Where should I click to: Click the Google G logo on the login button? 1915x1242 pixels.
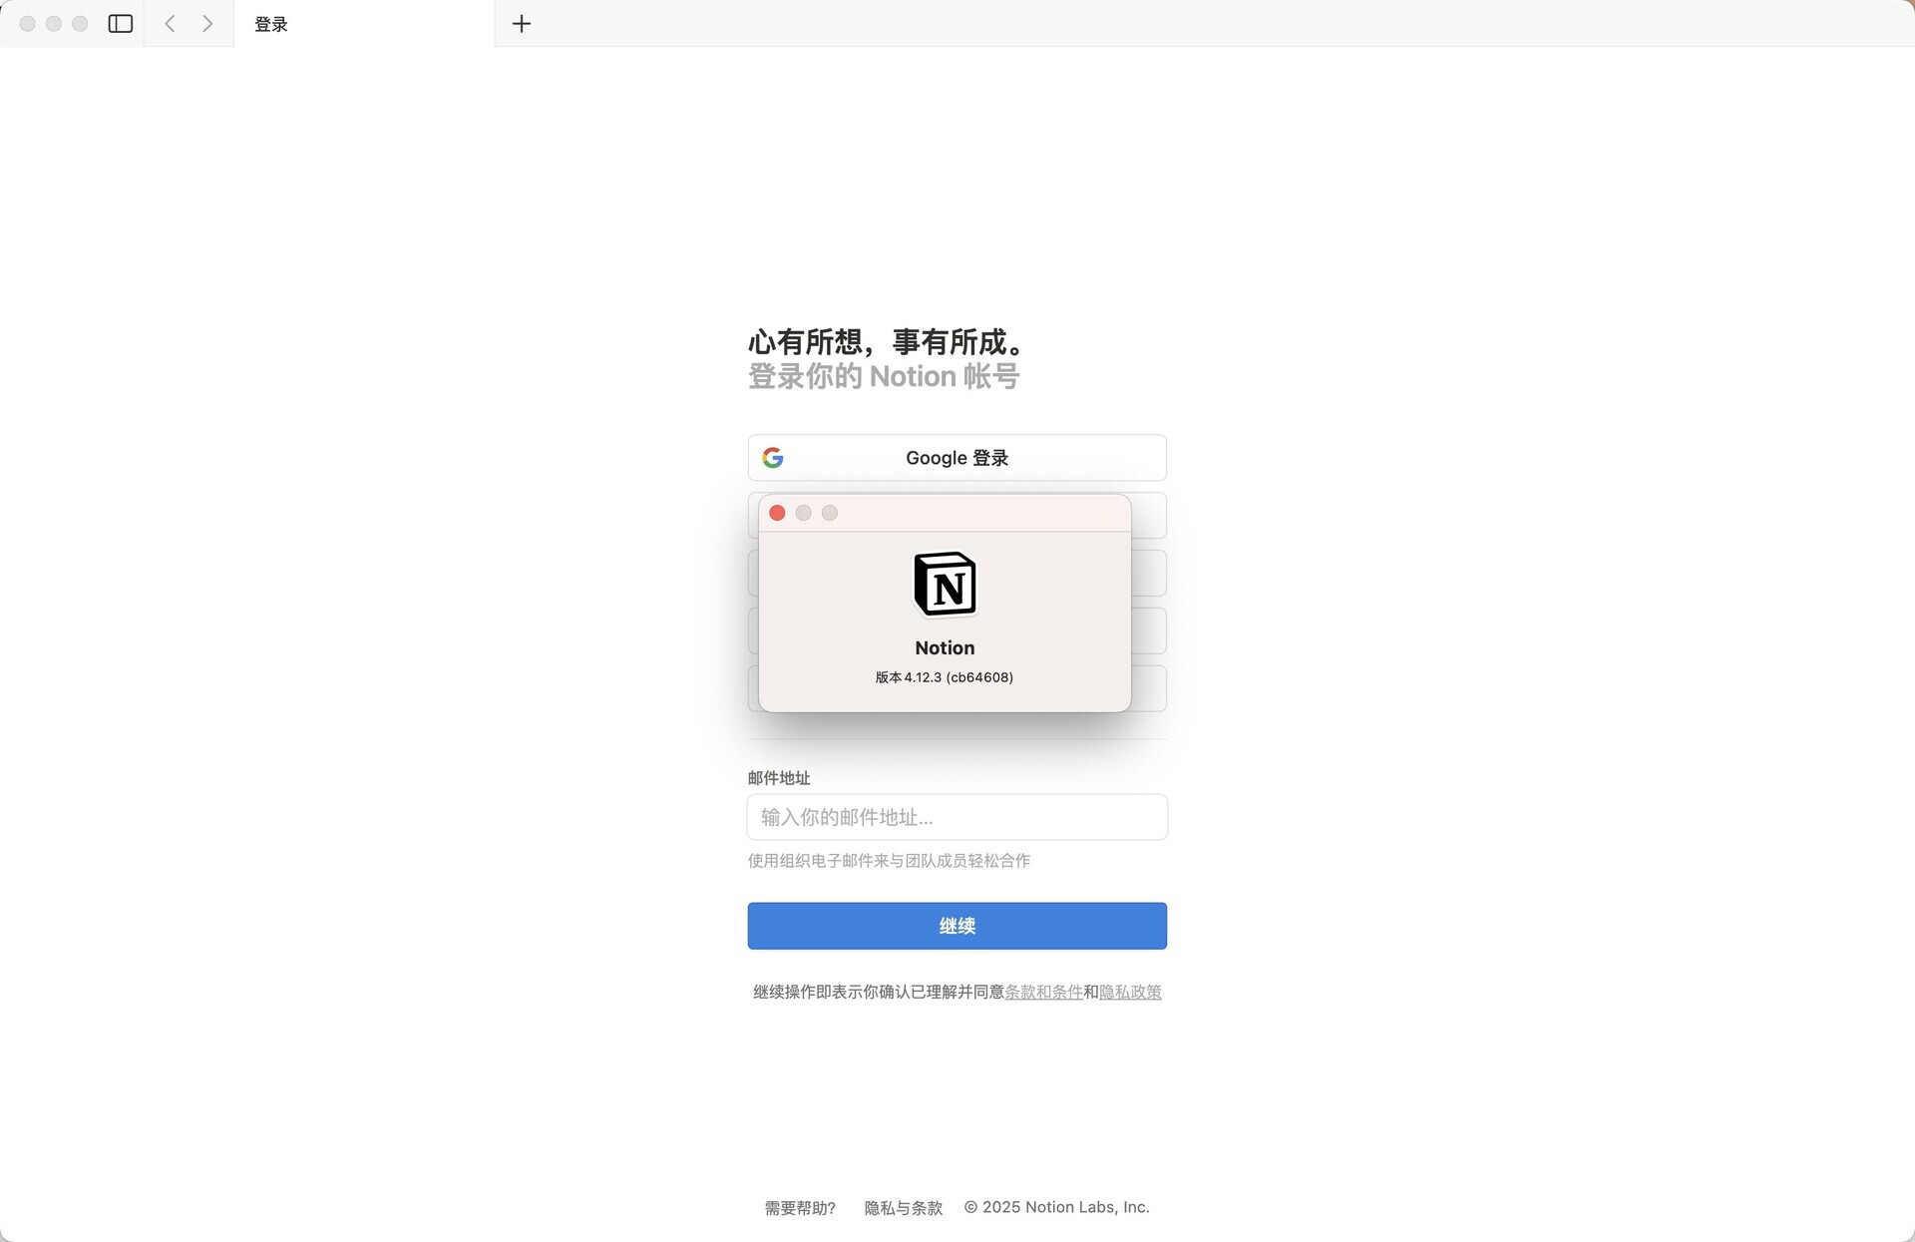774,457
